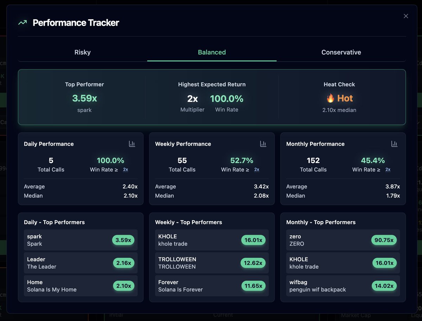Open the Daily Performance chart icon
Screen dimensions: 422x321
tap(132, 144)
